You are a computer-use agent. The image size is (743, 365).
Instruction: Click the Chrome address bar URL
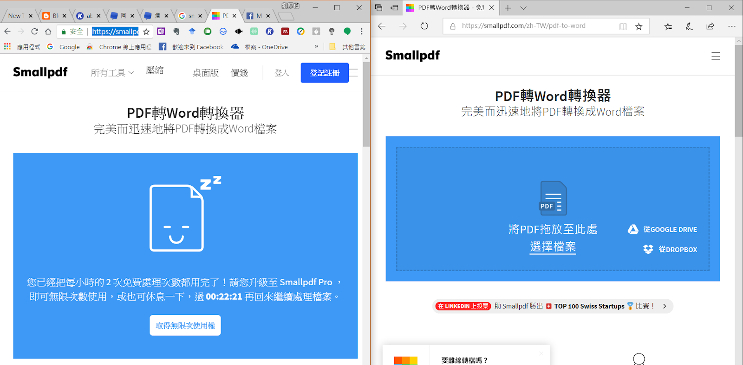(115, 31)
